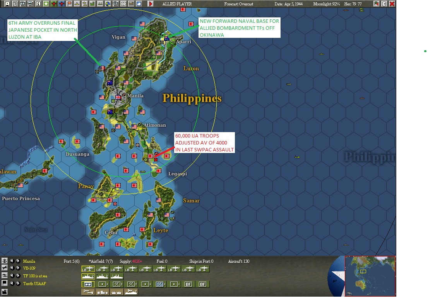Viewport: 440px width, 299px height.
Task: Click the aircraft icon beside VB-109
Action: [5, 268]
